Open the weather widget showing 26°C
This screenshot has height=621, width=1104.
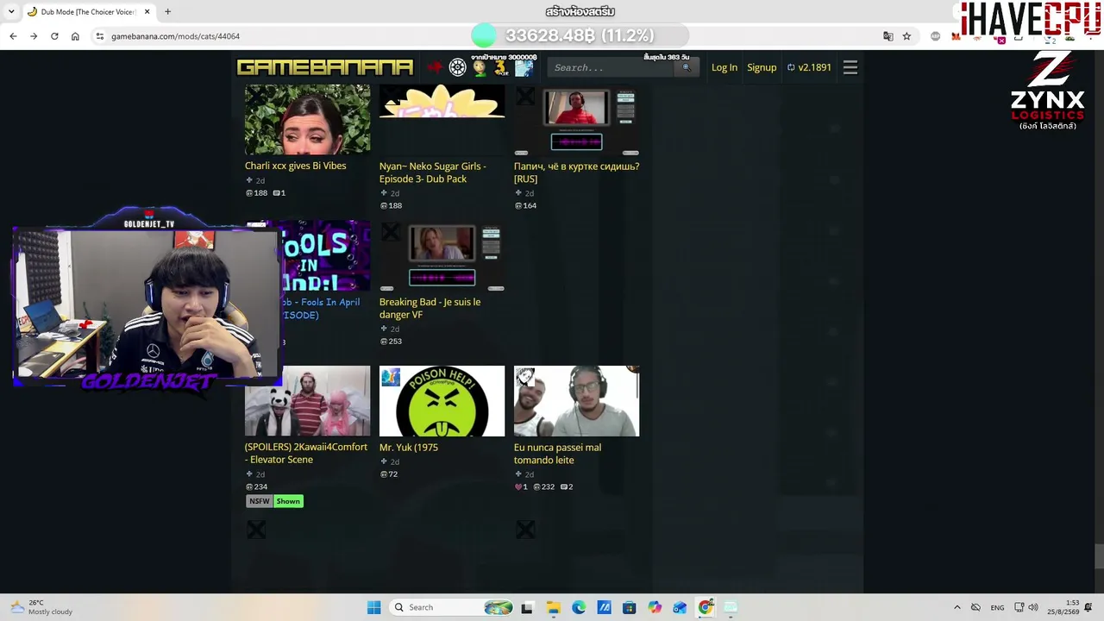tap(41, 607)
